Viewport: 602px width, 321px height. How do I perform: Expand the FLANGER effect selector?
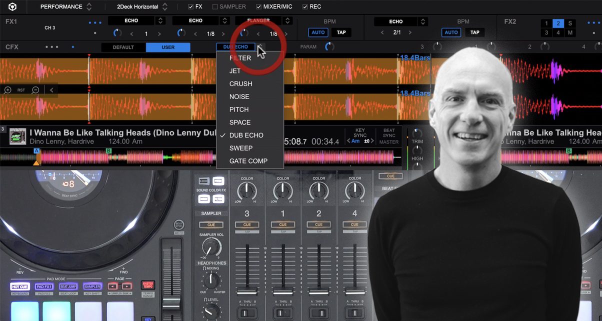pos(287,21)
